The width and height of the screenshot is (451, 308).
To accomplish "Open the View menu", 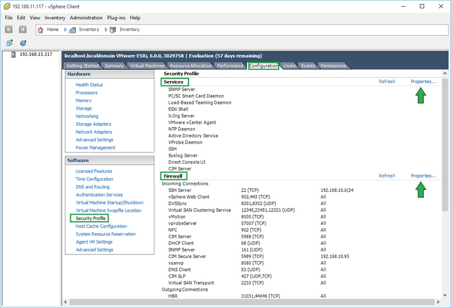I will (x=35, y=18).
